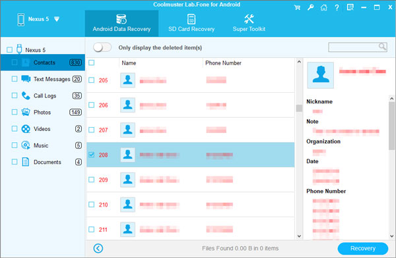
Task: Open the Documents label
Action: point(48,162)
